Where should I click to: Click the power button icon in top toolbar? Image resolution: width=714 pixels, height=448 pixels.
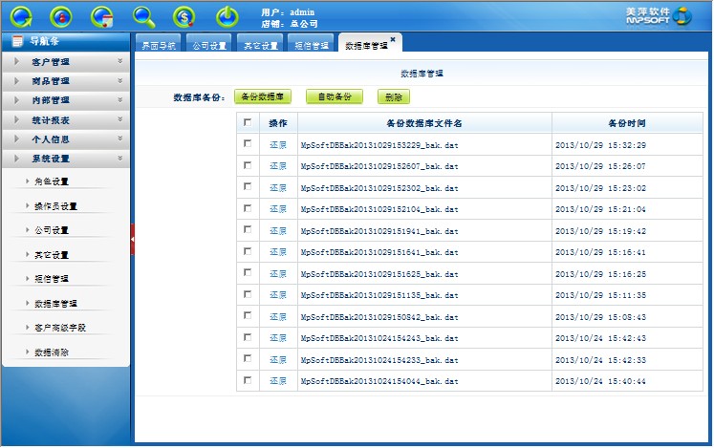tap(227, 16)
